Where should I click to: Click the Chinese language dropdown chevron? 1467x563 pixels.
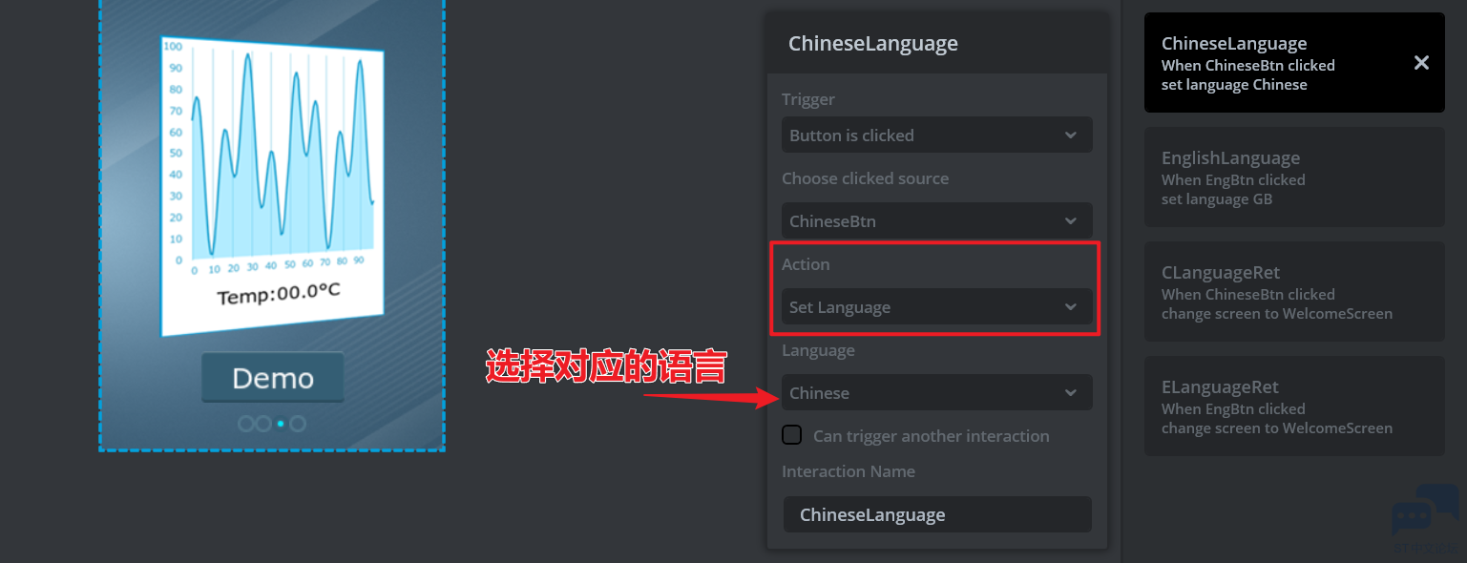tap(1071, 393)
